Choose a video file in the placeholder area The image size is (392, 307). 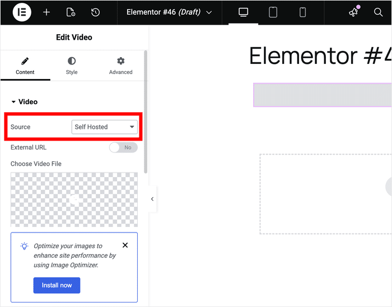click(x=74, y=199)
